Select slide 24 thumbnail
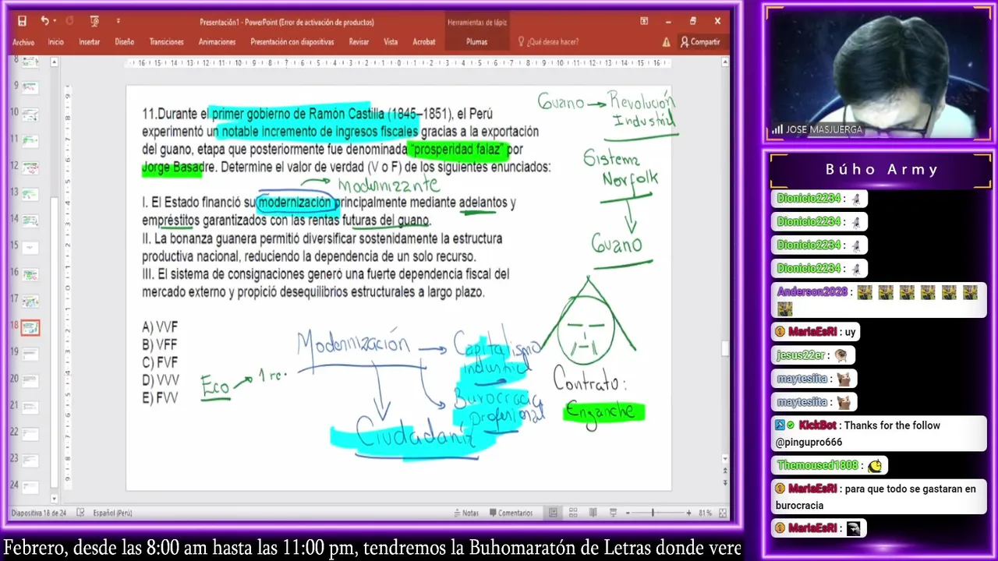Image resolution: width=998 pixels, height=561 pixels. tap(30, 486)
